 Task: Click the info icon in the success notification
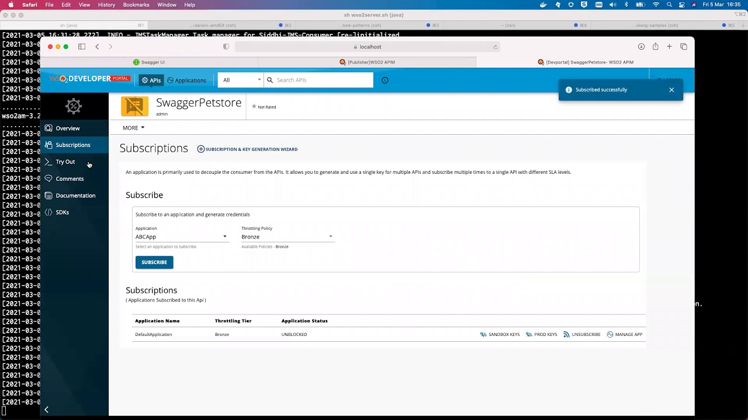point(569,90)
